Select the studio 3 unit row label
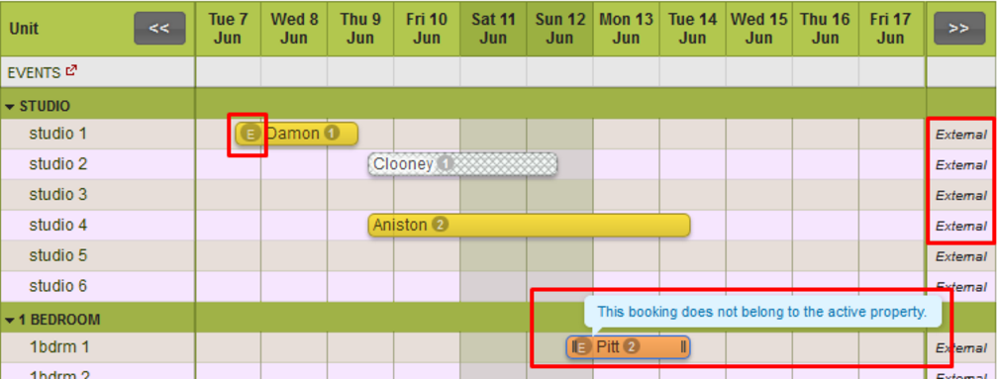Image resolution: width=998 pixels, height=380 pixels. (57, 195)
